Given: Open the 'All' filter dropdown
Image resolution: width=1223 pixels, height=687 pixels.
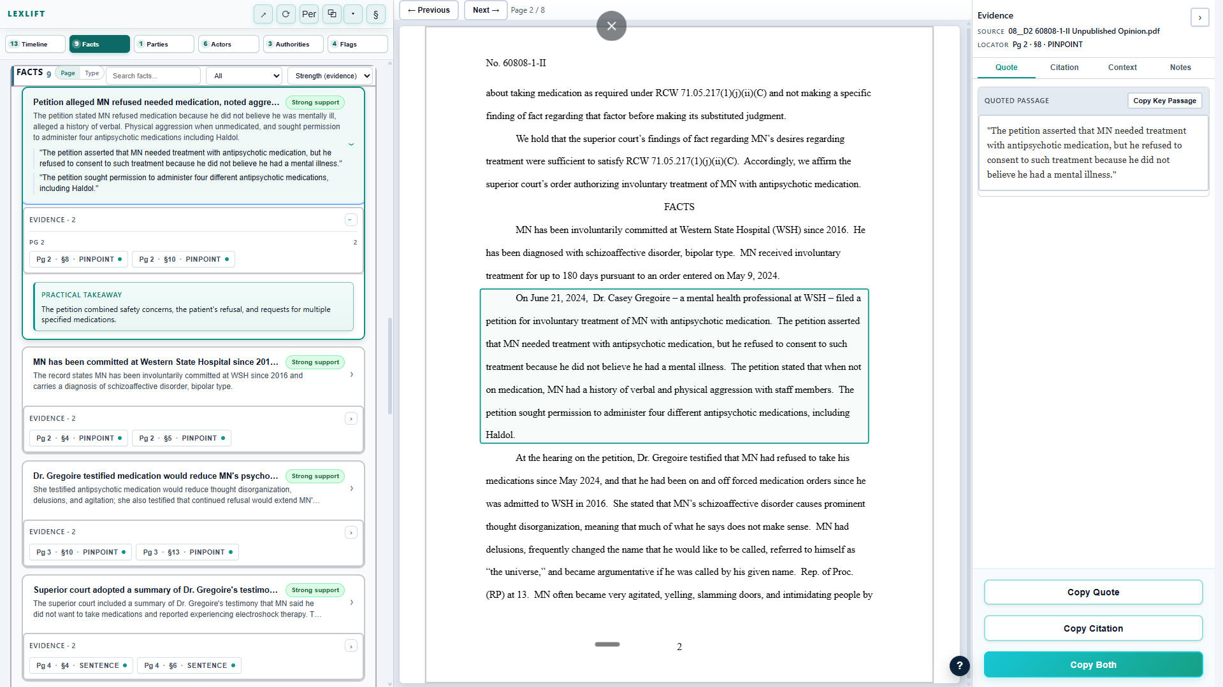Looking at the screenshot, I should pyautogui.click(x=245, y=76).
